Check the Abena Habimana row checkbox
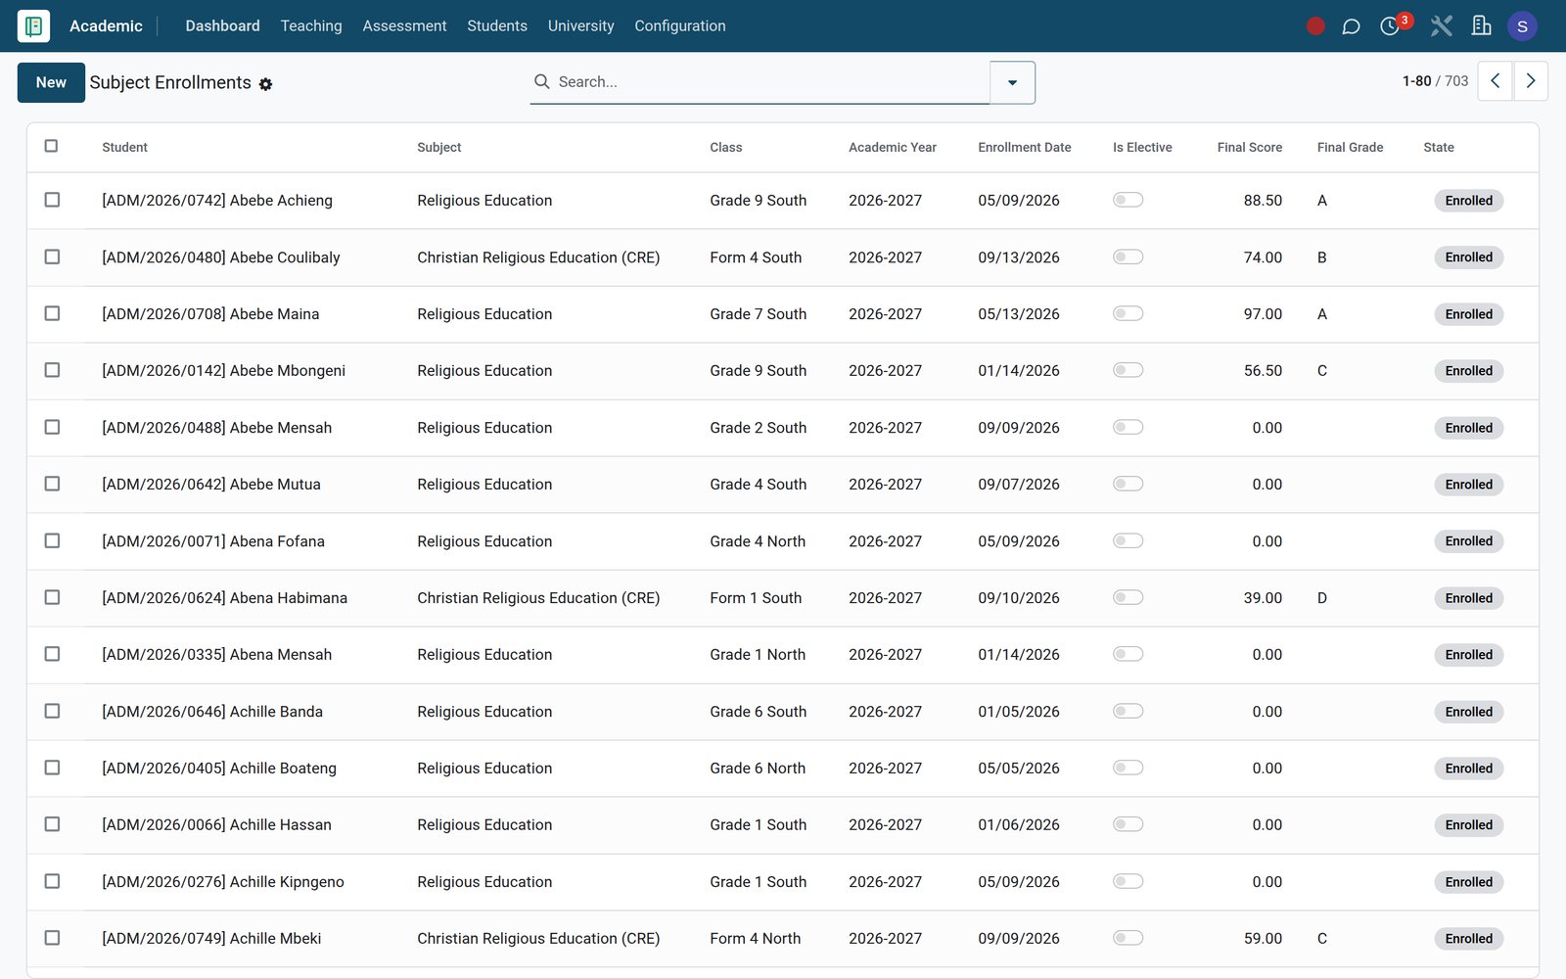The image size is (1566, 979). (x=52, y=597)
